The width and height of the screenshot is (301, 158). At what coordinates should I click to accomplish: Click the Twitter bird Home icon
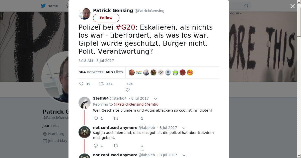point(43,6)
